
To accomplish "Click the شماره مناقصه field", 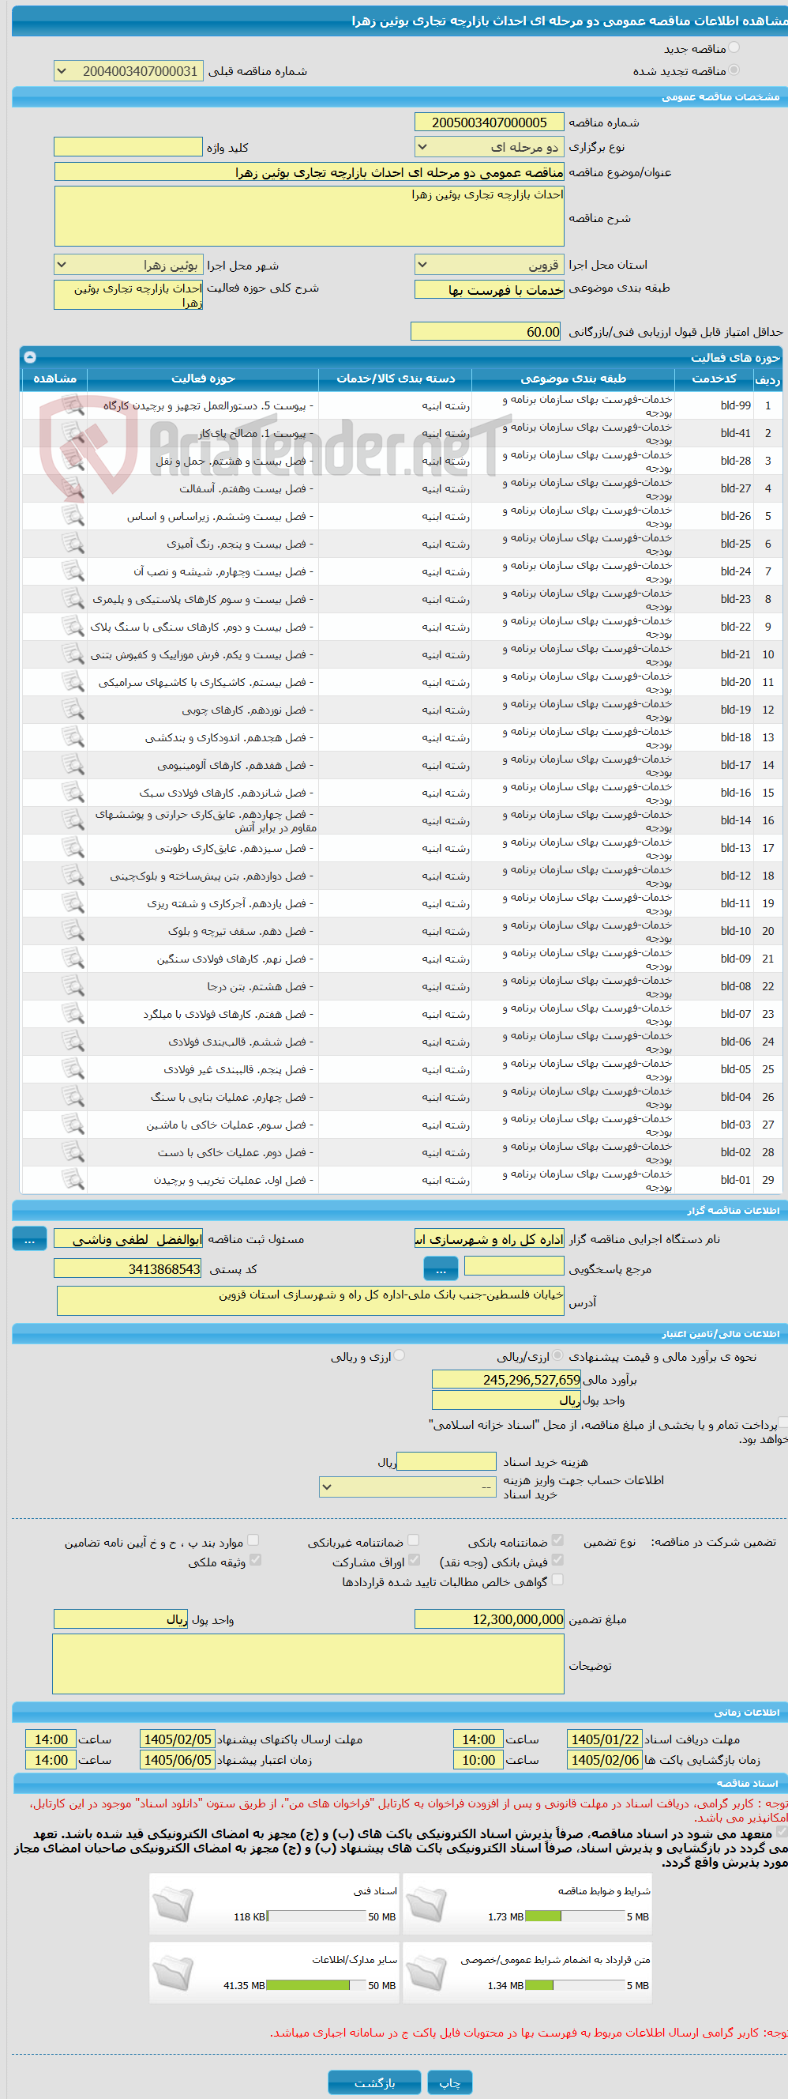I will coord(490,122).
